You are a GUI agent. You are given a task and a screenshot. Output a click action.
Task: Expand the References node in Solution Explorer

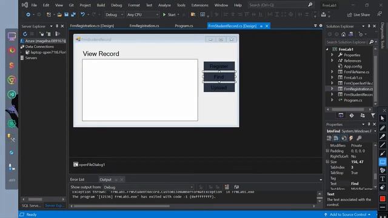coord(332,61)
